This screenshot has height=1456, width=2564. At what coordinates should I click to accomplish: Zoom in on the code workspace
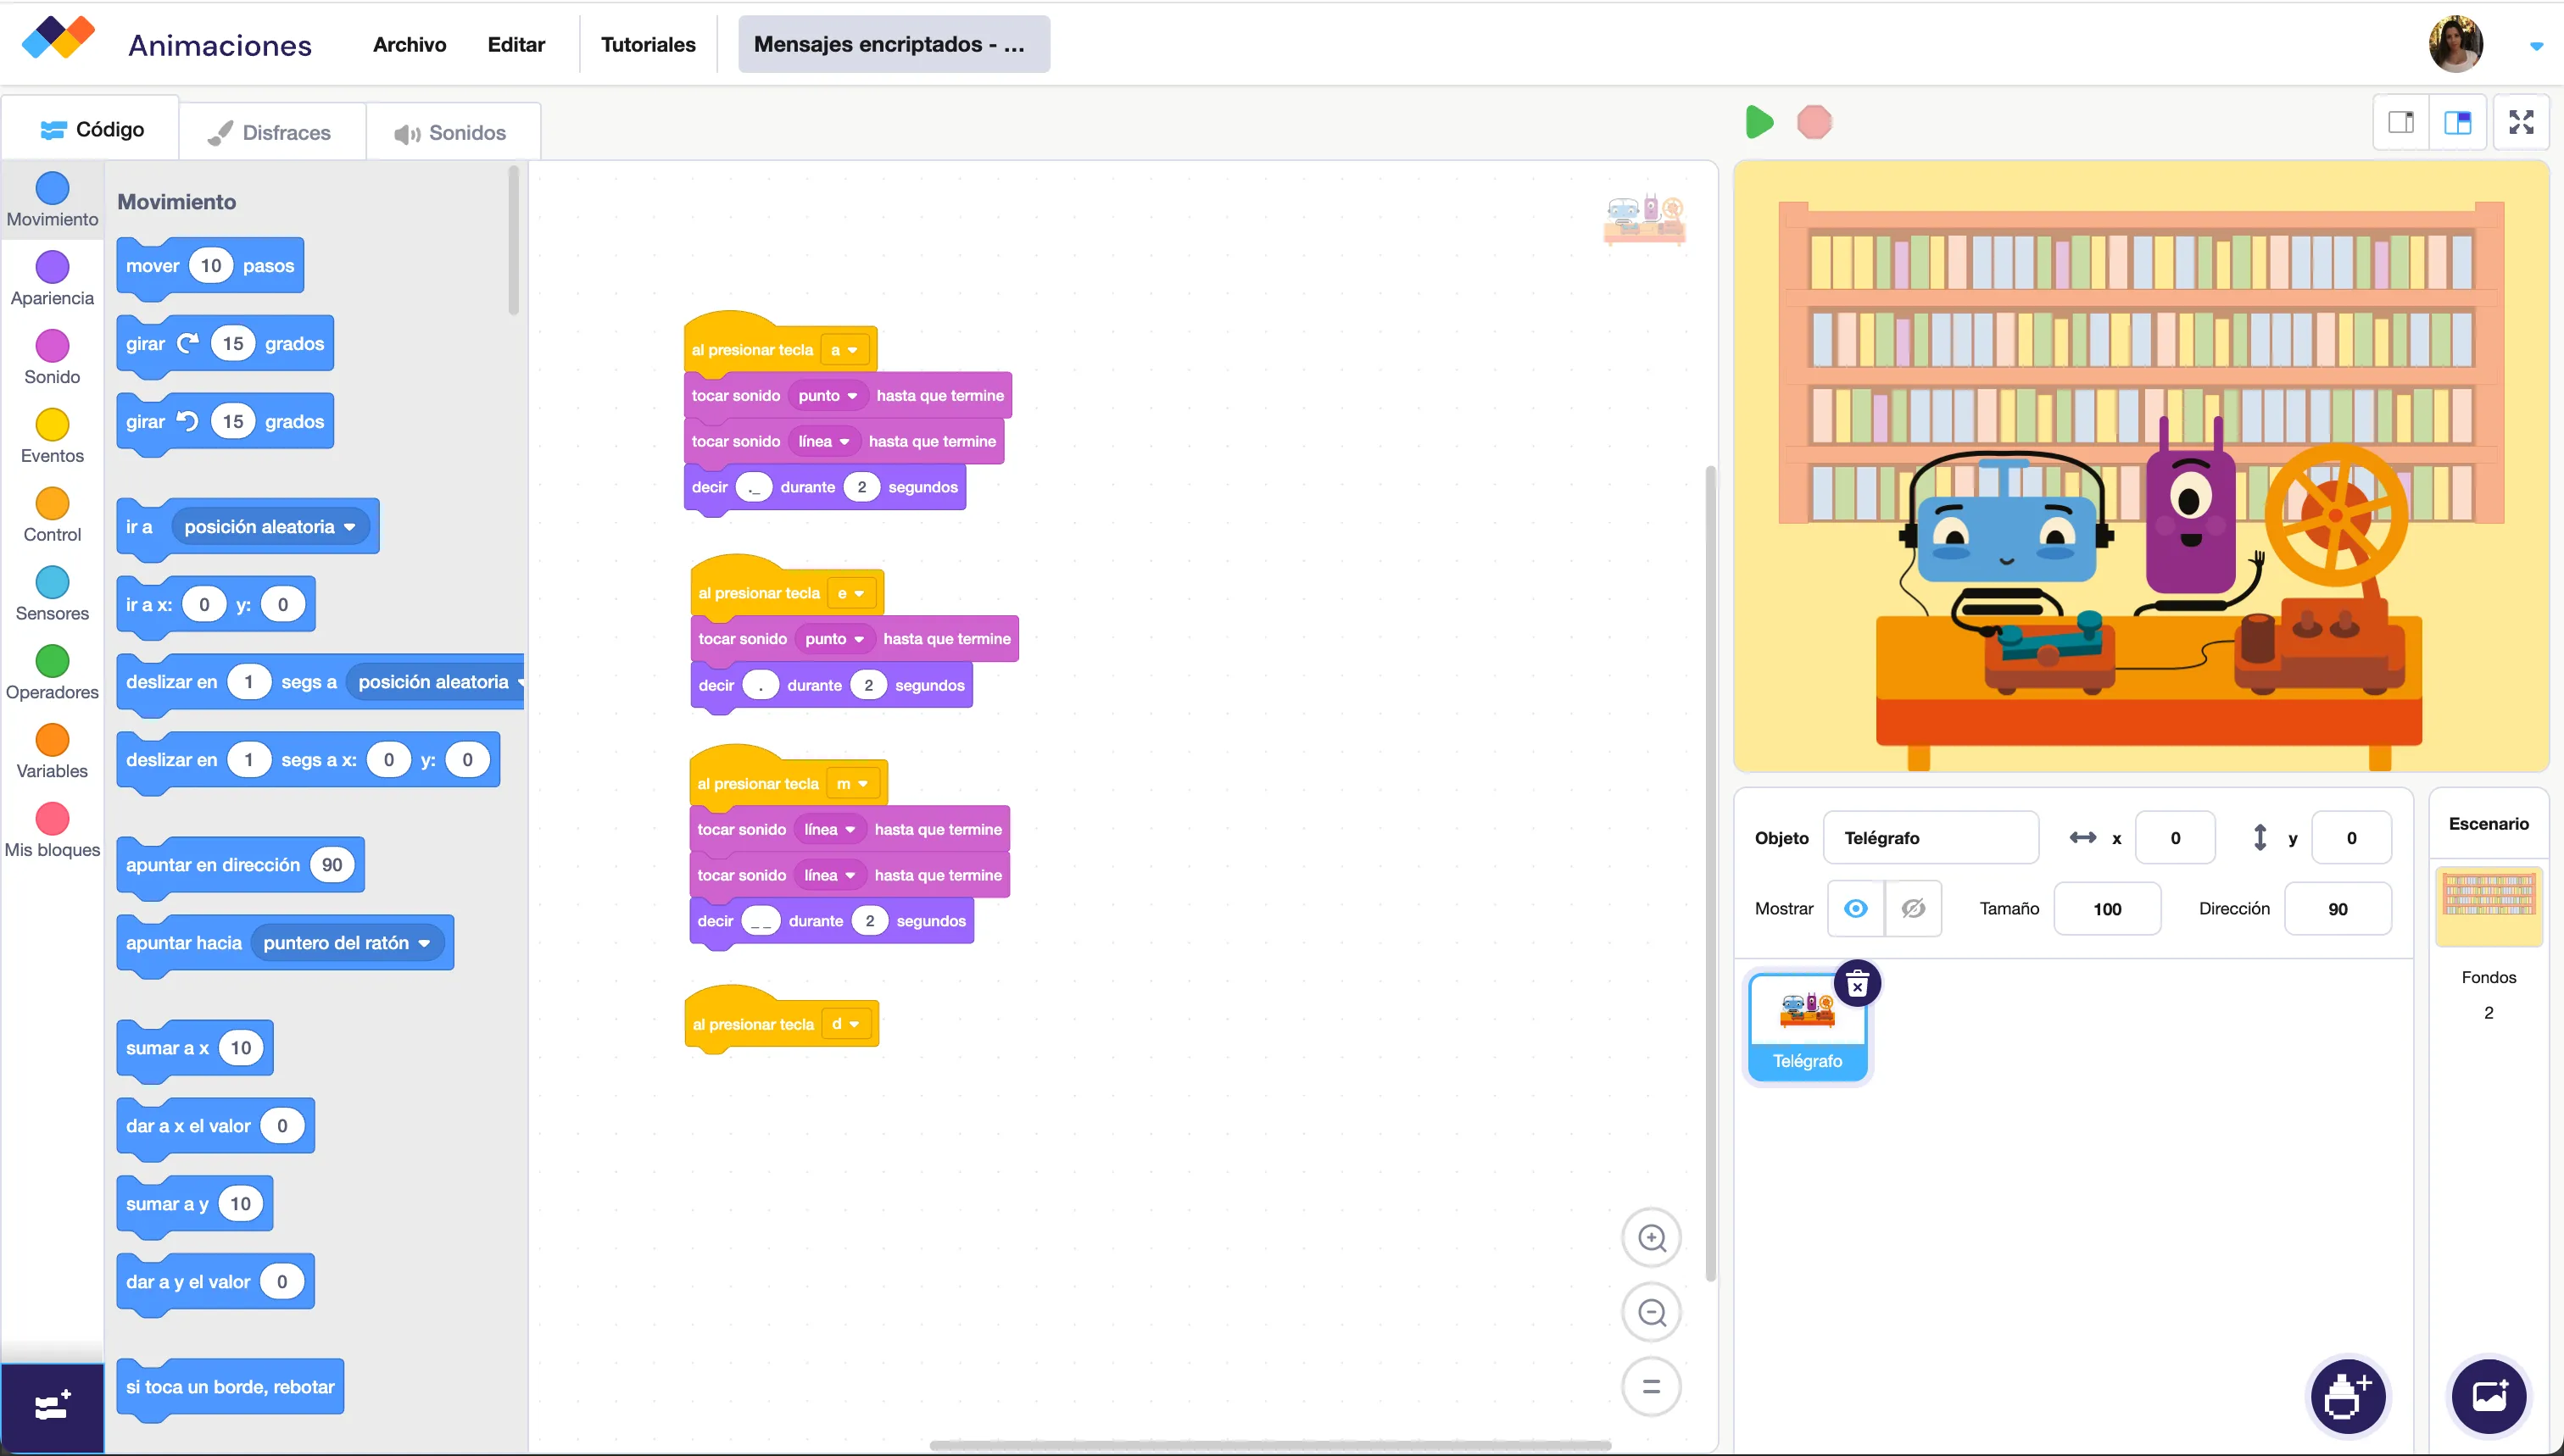point(1651,1238)
